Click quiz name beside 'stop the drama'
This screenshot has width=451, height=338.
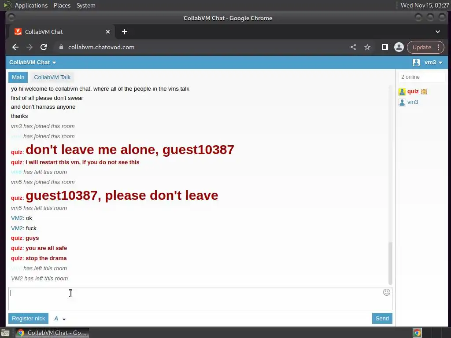[x=17, y=258]
